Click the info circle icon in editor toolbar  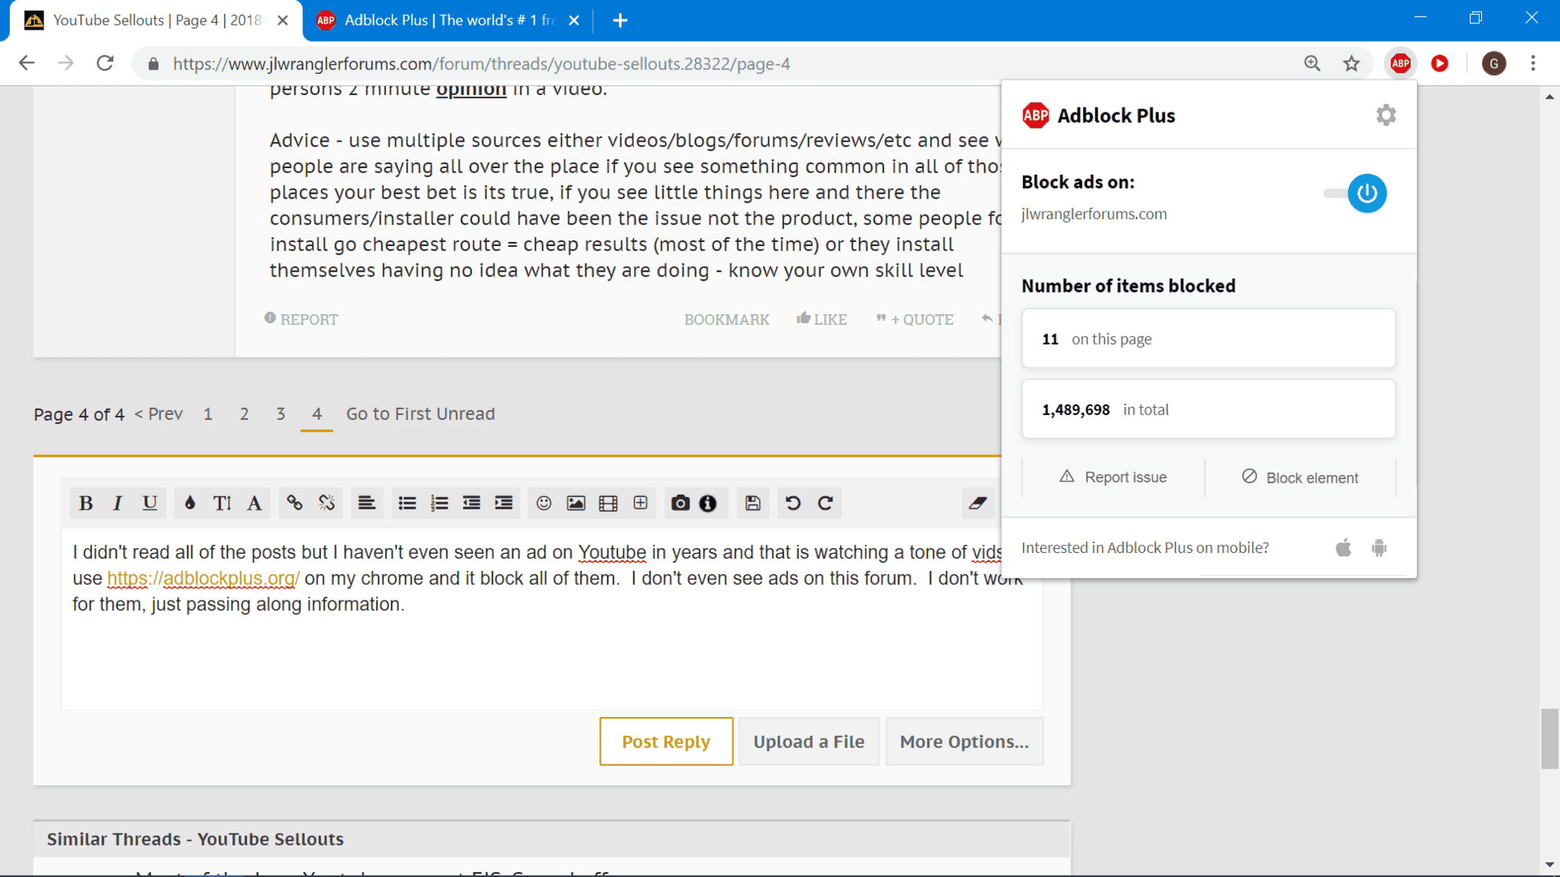(x=708, y=503)
